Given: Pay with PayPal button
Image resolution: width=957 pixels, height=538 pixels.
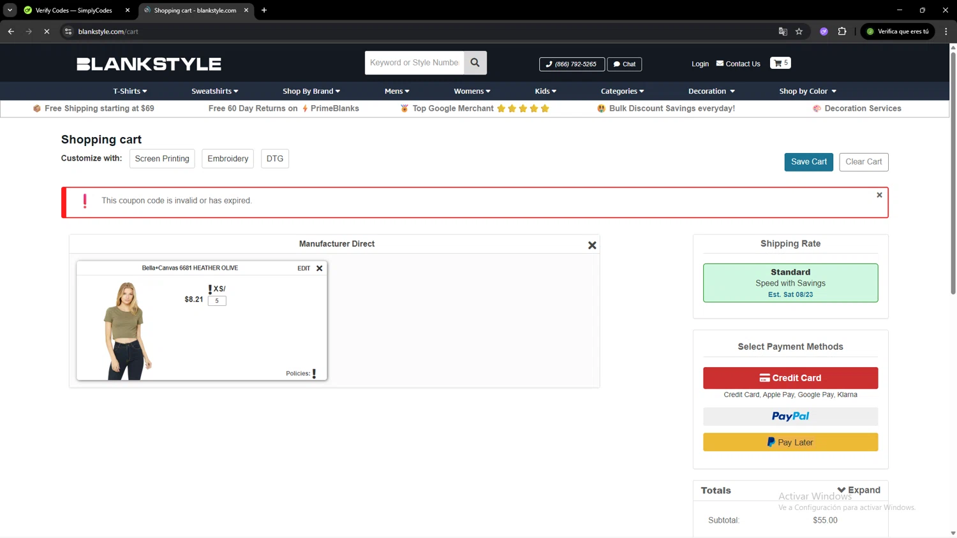Looking at the screenshot, I should pos(790,416).
